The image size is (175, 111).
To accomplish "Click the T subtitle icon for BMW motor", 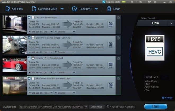I will [33, 79].
